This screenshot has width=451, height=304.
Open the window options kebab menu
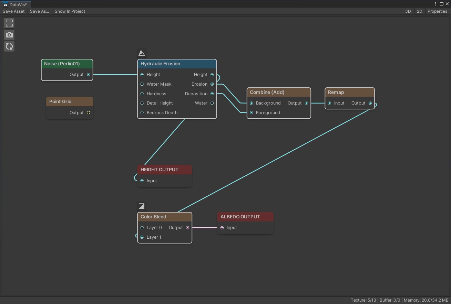435,4
